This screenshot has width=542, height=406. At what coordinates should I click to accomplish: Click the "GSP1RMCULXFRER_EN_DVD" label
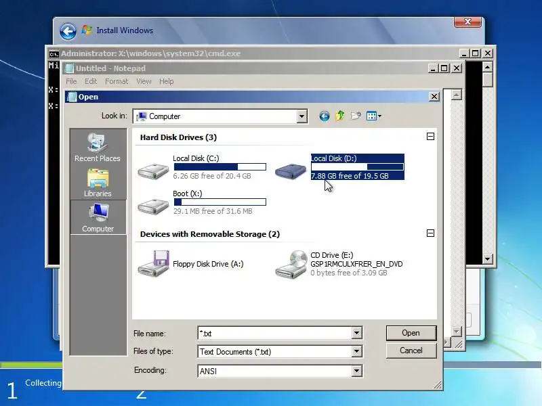click(356, 264)
